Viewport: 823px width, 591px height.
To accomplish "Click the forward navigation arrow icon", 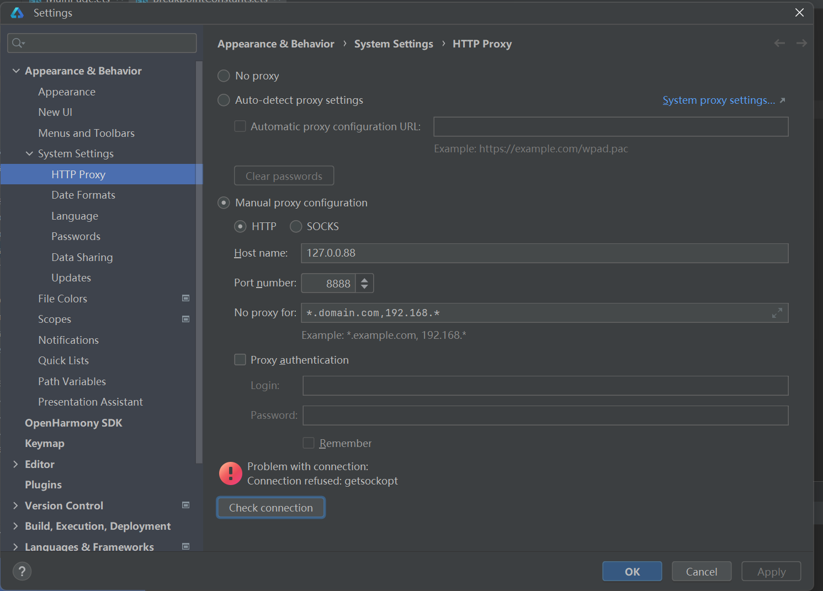I will (801, 43).
